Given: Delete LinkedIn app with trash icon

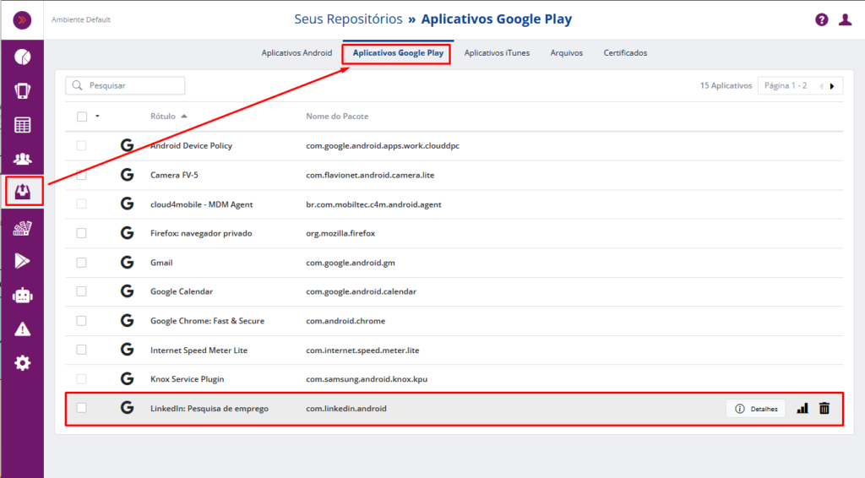Looking at the screenshot, I should click(x=824, y=409).
